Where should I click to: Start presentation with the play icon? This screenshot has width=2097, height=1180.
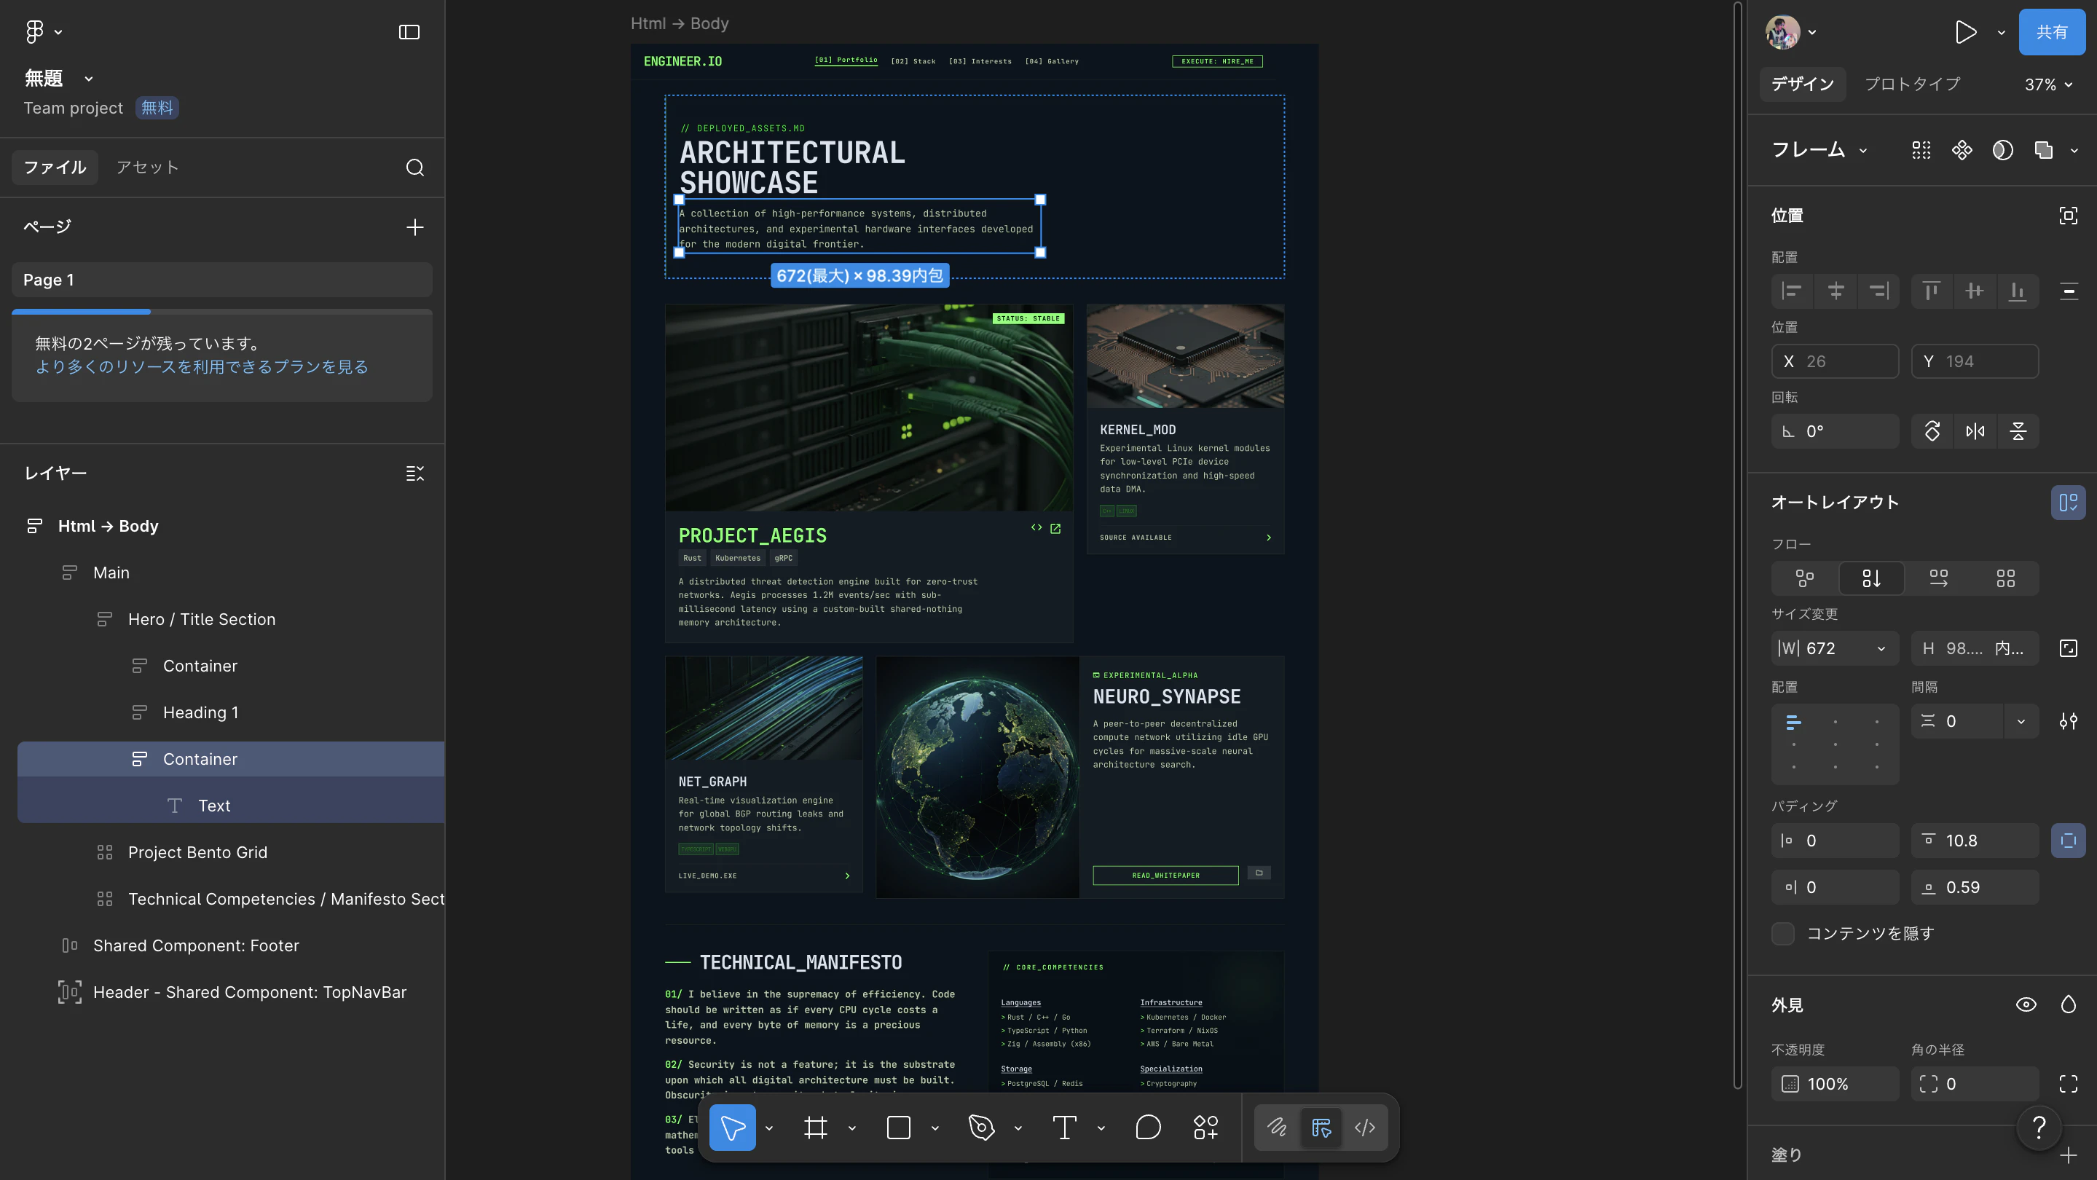click(x=1966, y=32)
